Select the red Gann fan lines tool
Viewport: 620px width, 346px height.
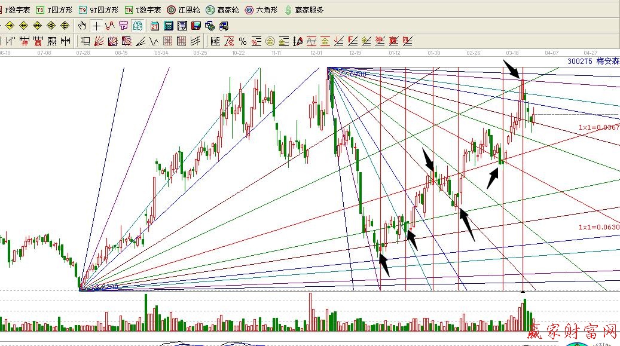pos(99,41)
